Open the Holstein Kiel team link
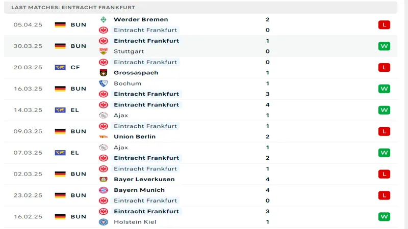The image size is (408, 229). click(135, 222)
